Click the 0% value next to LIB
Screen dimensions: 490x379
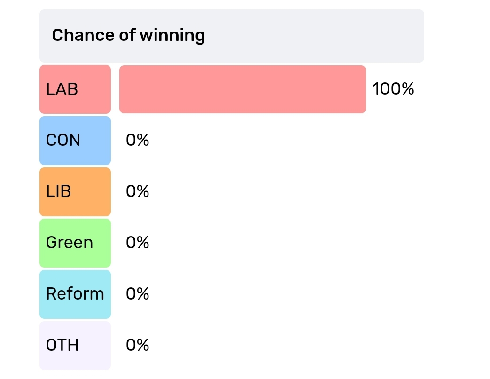pos(138,191)
